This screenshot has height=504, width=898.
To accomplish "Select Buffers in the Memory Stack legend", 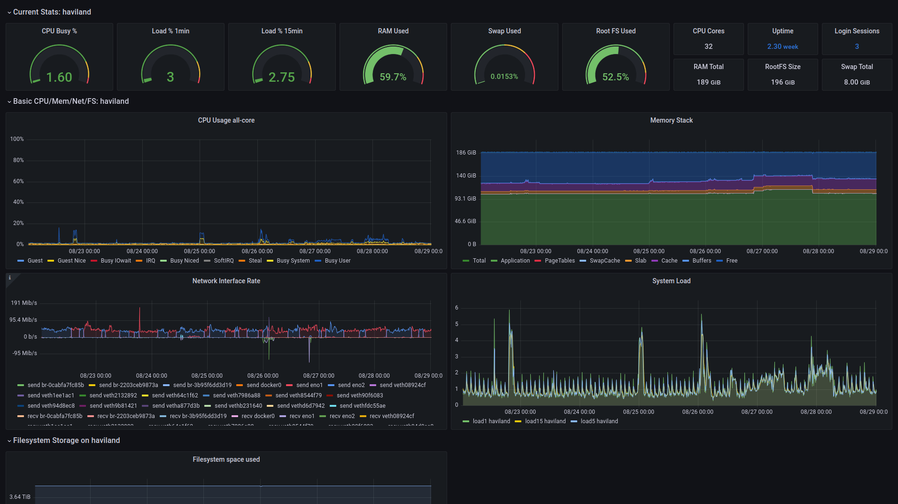I will pyautogui.click(x=702, y=261).
